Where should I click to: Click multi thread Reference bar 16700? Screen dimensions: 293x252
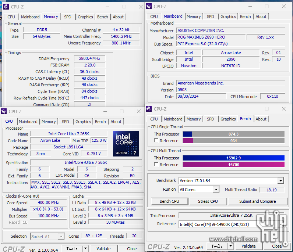(x=234, y=164)
